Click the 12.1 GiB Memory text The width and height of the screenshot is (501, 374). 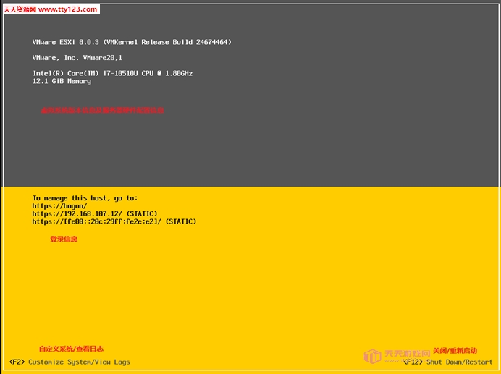click(x=62, y=81)
